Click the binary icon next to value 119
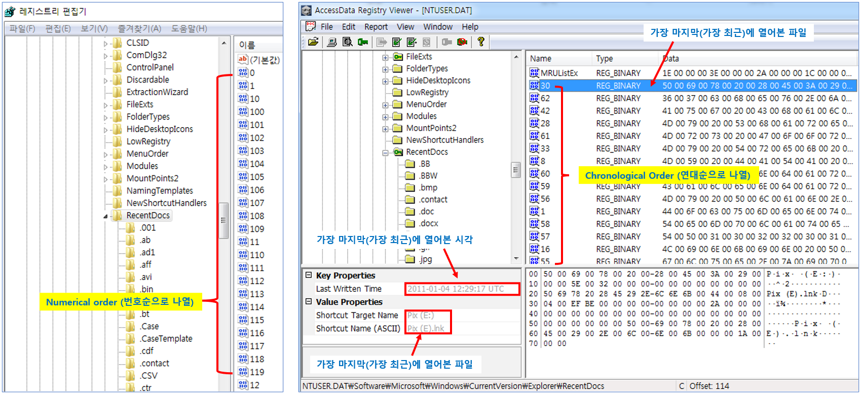 tap(243, 372)
